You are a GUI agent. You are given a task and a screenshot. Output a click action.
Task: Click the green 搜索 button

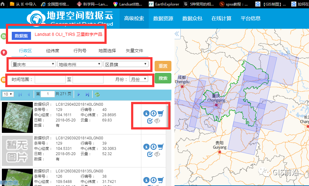click(x=163, y=78)
